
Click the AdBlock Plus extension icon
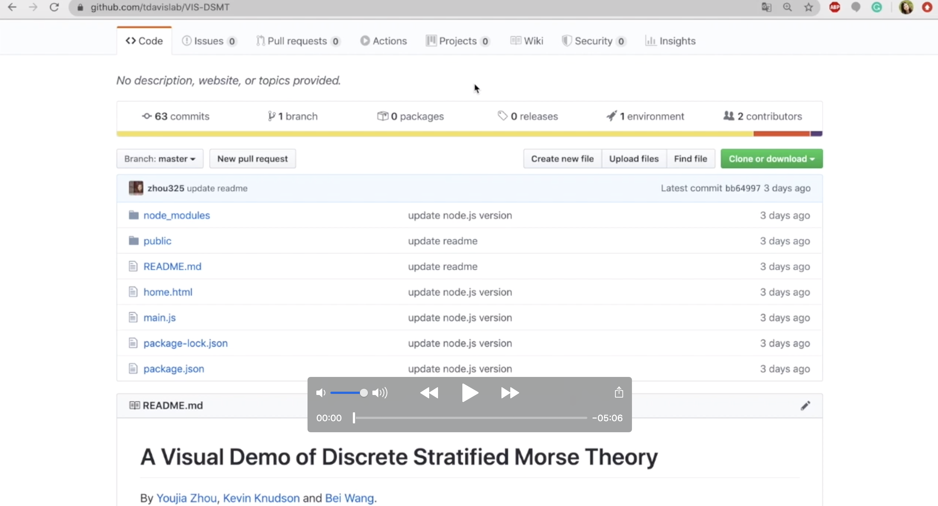[835, 7]
